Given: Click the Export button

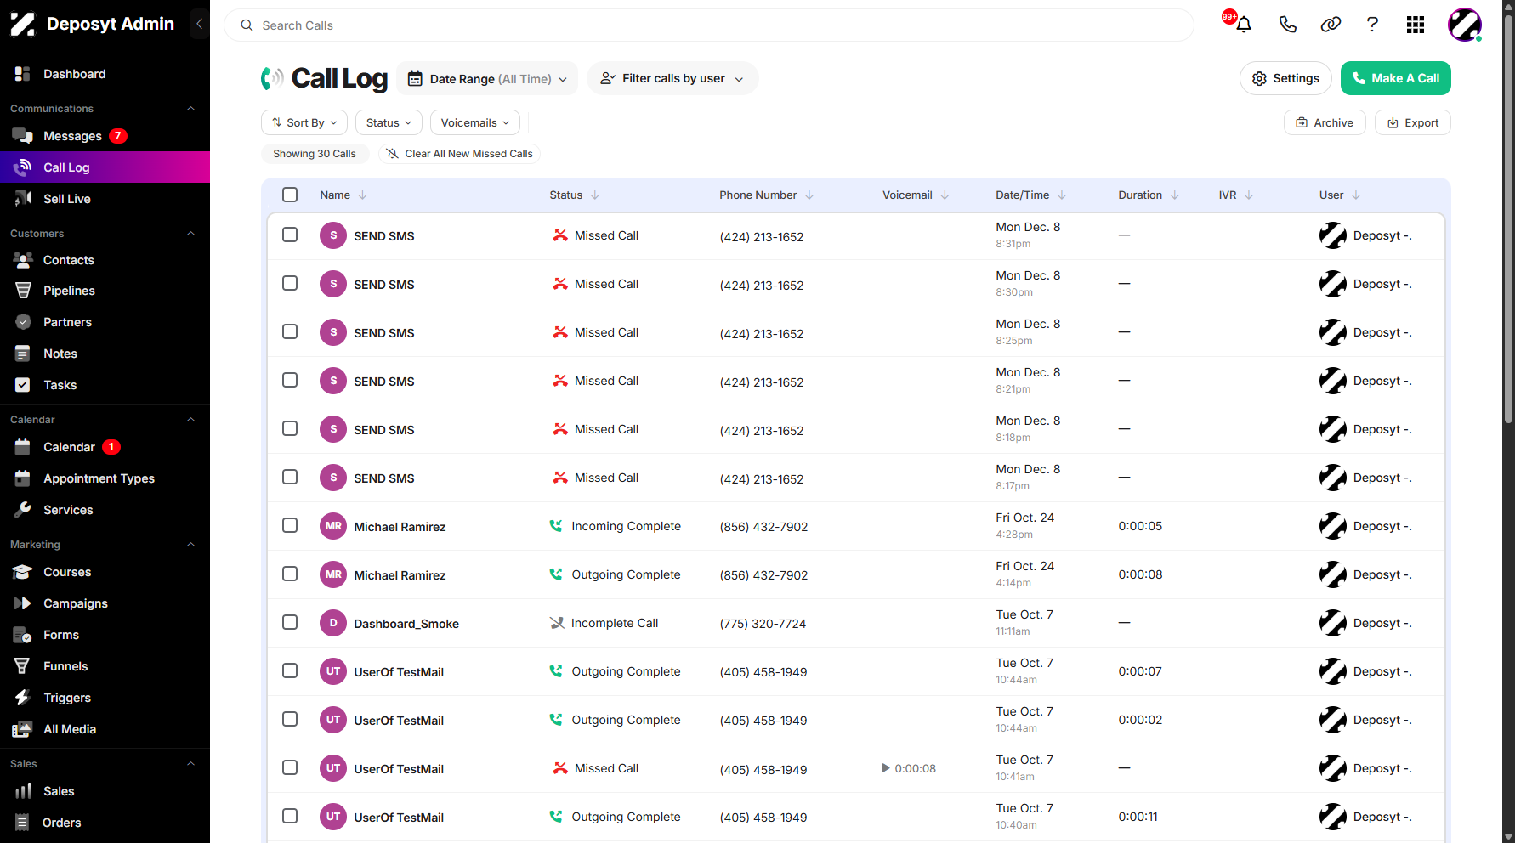Looking at the screenshot, I should pyautogui.click(x=1413, y=122).
